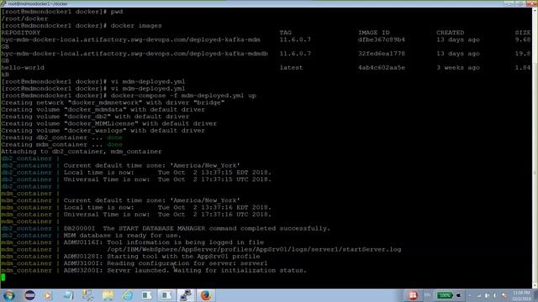Click the 'docker images' command text
Viewport: 538px width, 302px height.
click(x=136, y=26)
